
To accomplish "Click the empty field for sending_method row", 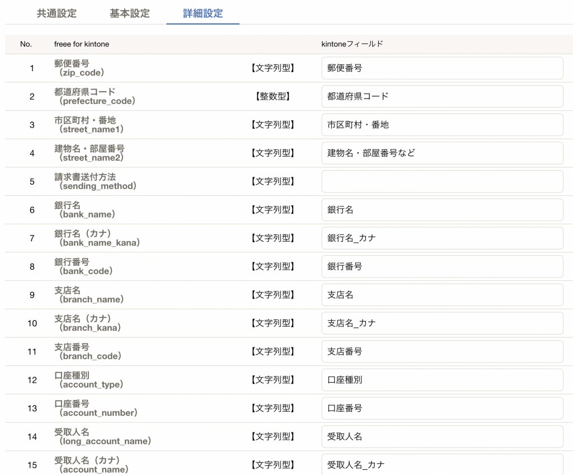I will point(442,181).
